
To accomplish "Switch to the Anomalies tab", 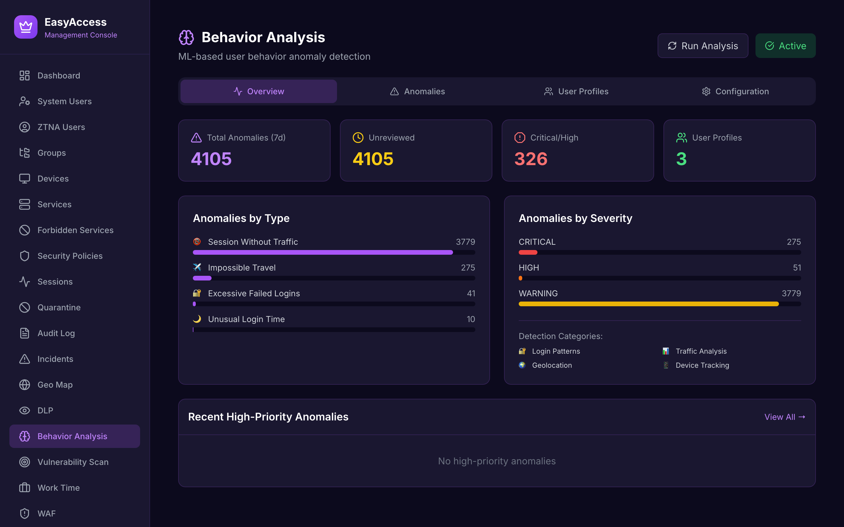I will tap(417, 91).
